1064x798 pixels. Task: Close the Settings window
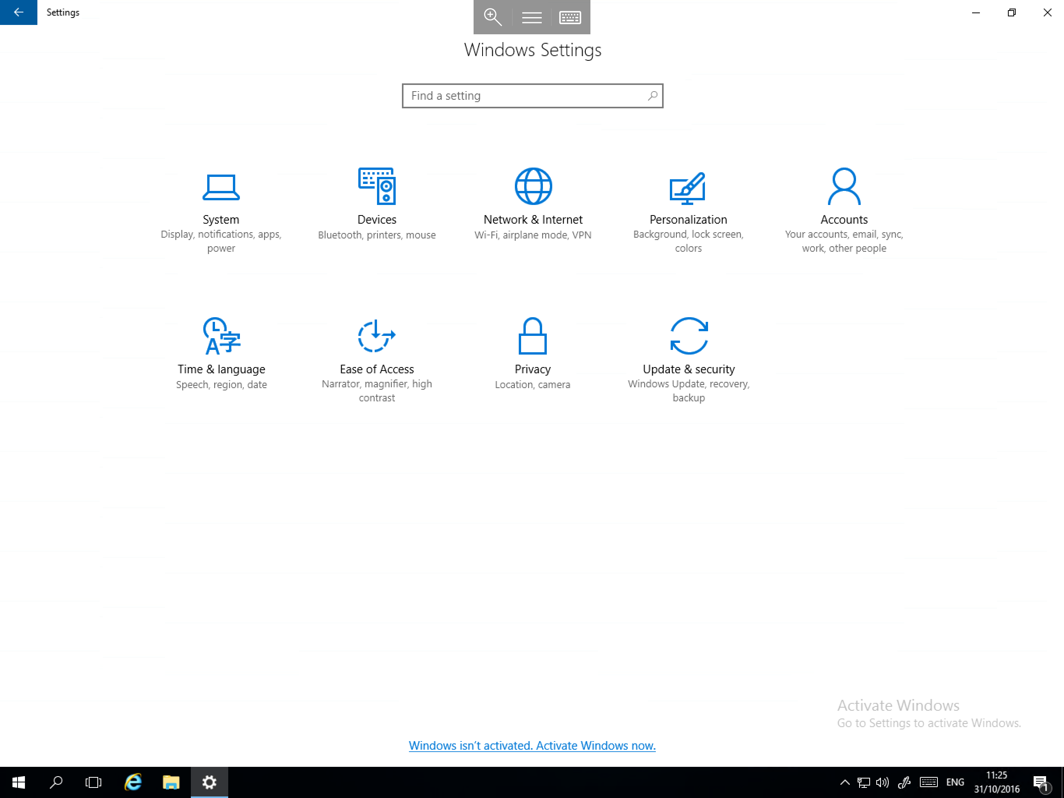click(x=1047, y=12)
